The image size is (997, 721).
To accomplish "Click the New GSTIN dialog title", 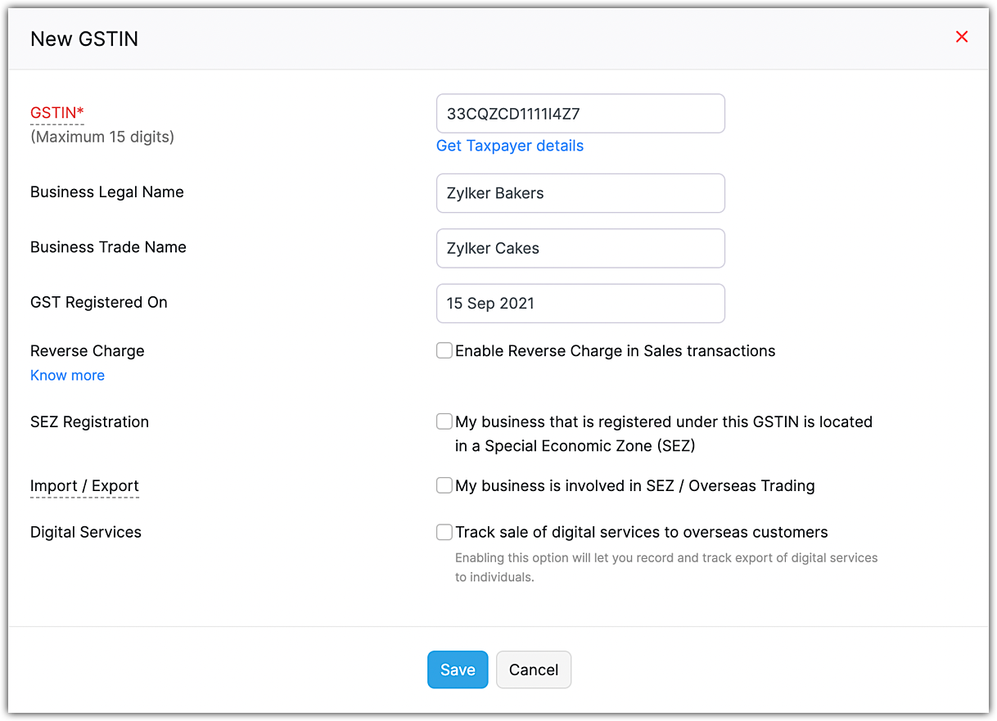I will [x=84, y=38].
